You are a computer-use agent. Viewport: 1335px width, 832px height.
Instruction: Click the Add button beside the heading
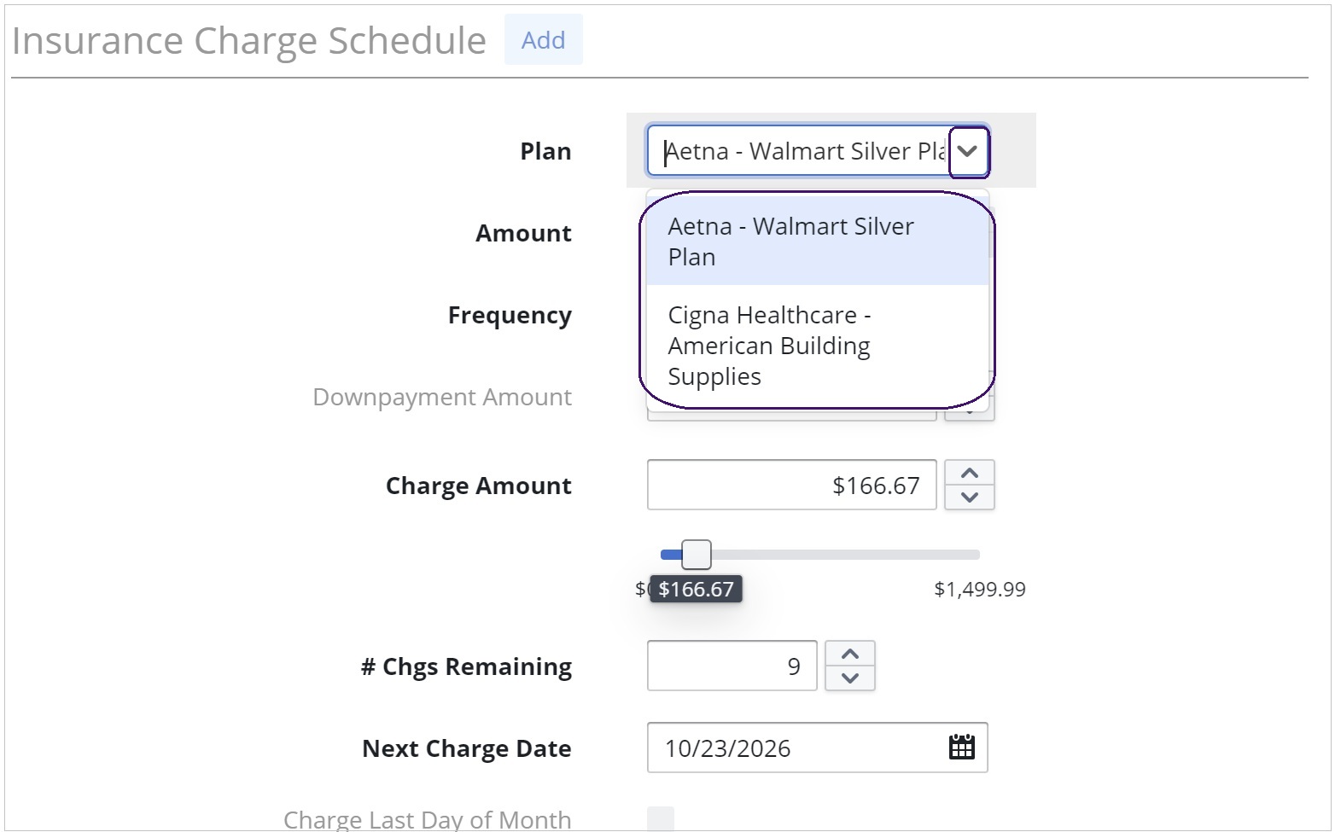tap(544, 39)
